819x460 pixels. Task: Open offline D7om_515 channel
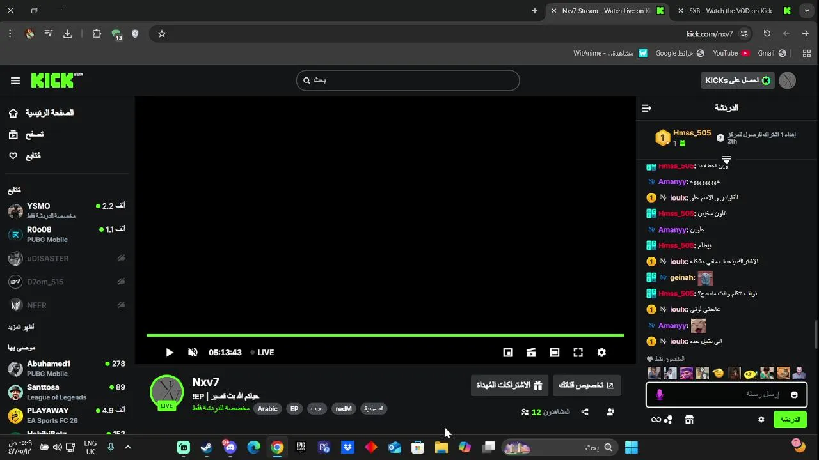pos(67,282)
